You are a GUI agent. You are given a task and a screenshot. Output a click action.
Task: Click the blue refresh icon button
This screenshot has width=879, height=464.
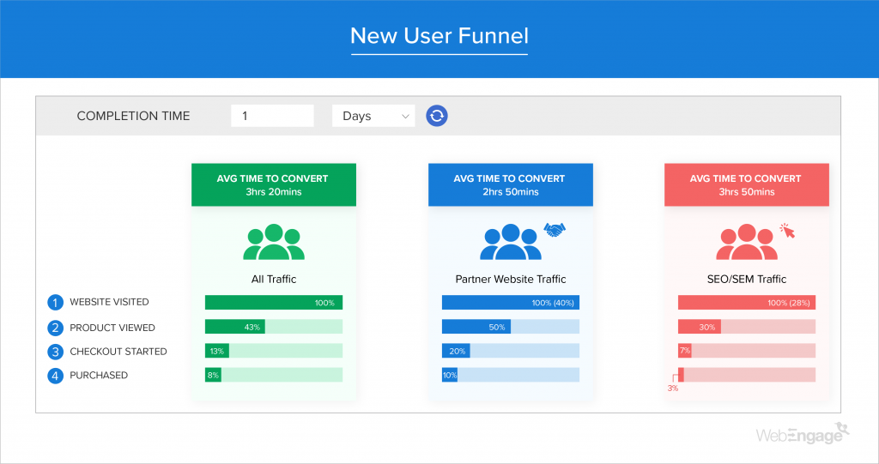[x=437, y=116]
